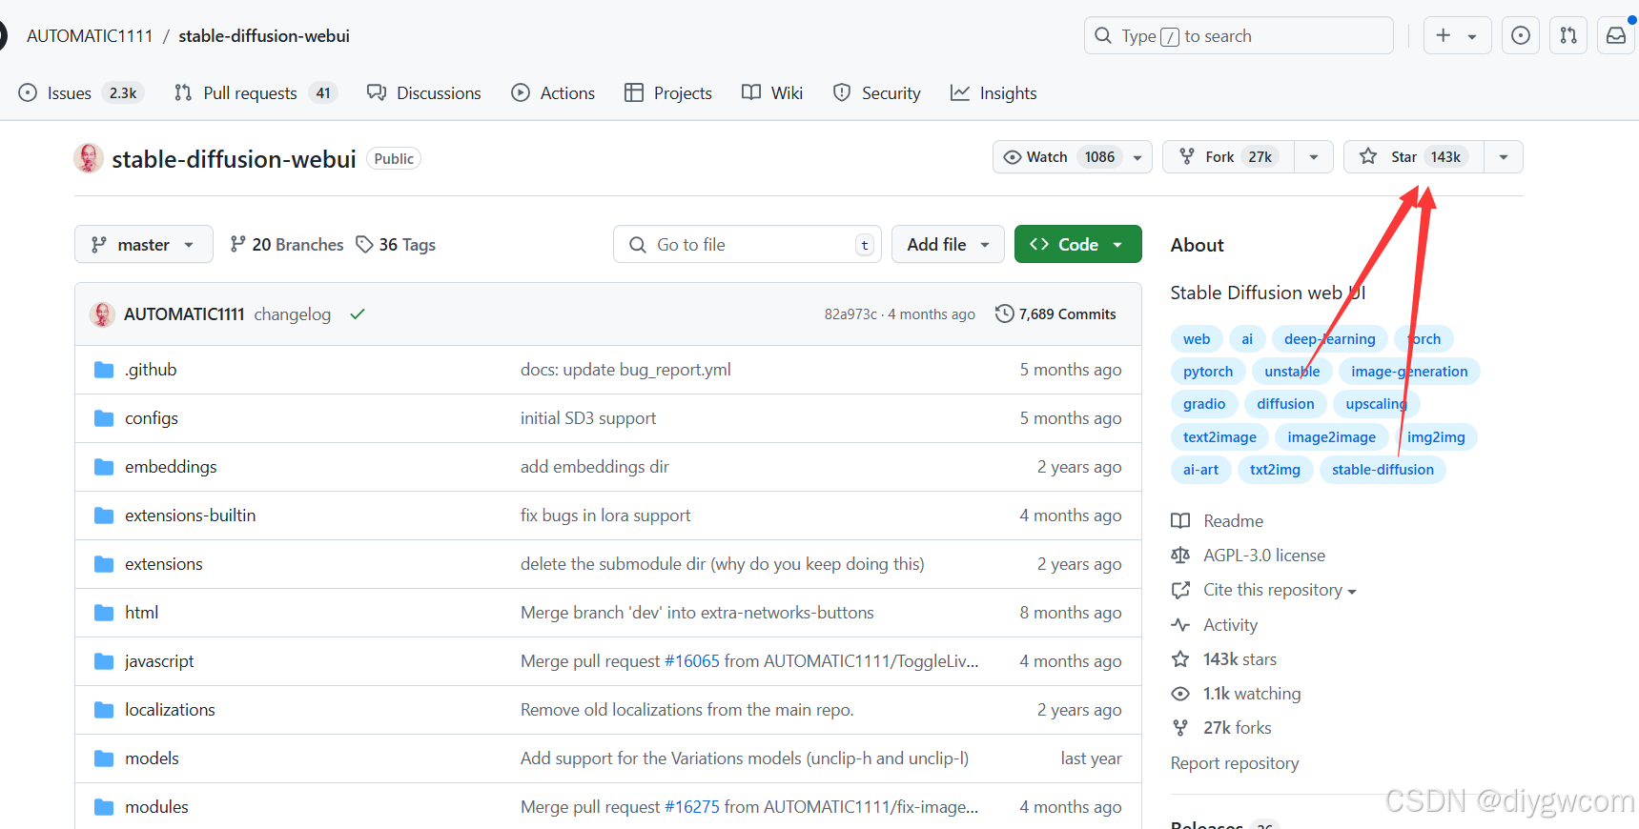This screenshot has width=1639, height=829.
Task: Open the plus create-new dropdown
Action: [x=1457, y=35]
